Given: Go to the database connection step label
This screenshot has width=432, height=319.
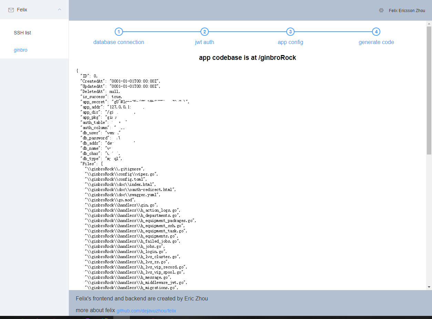Looking at the screenshot, I should click(119, 42).
